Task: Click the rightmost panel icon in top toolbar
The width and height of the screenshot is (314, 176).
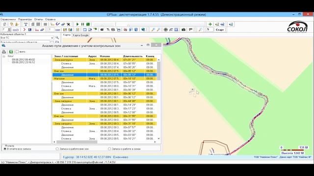Action: click(x=231, y=24)
